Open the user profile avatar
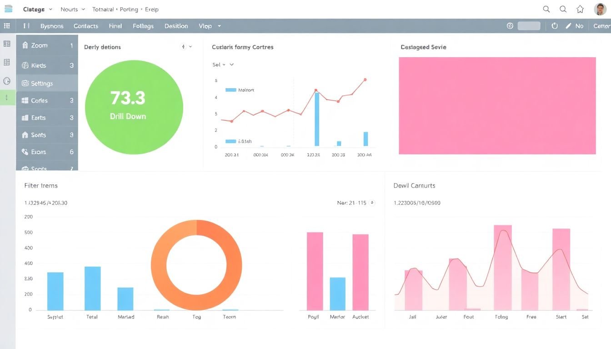The image size is (611, 349). pyautogui.click(x=600, y=9)
